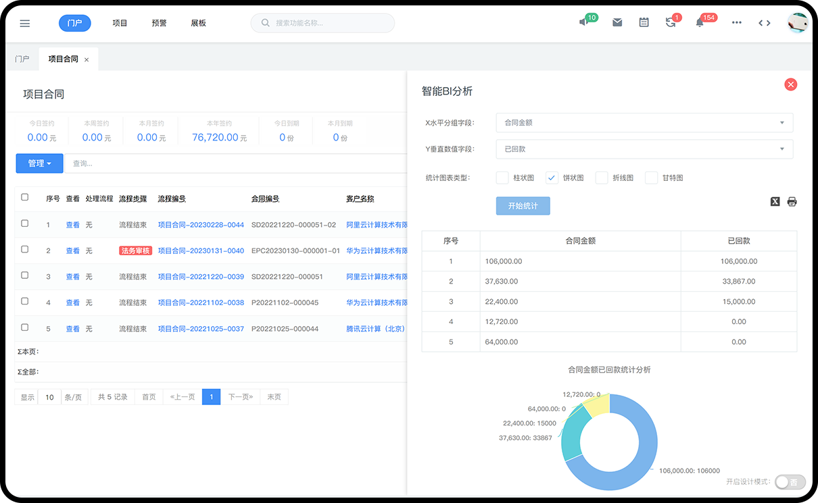Click the refresh sync icon
The height and width of the screenshot is (503, 818).
click(670, 22)
